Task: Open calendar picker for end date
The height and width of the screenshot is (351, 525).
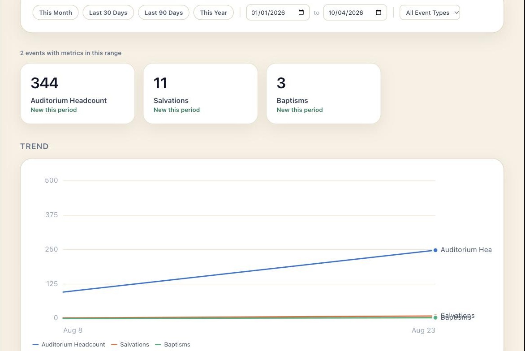Action: click(379, 13)
